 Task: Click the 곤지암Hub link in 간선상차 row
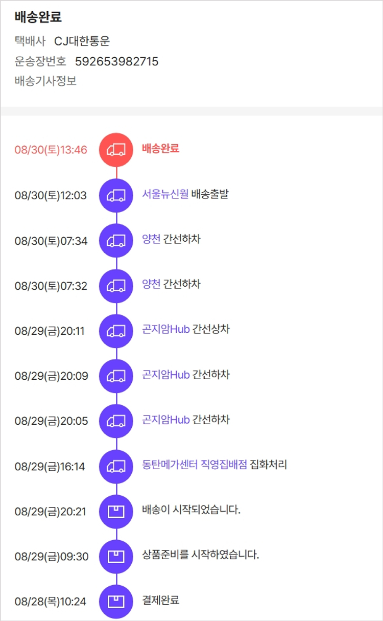[166, 329]
